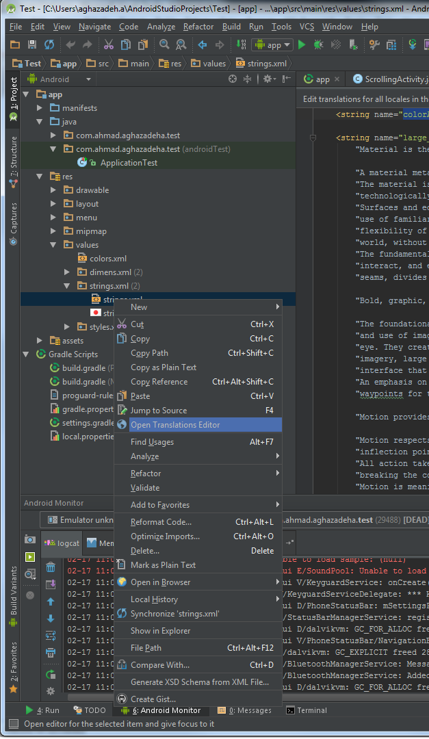Click the Attach debugger to process icon
The image size is (429, 739).
tap(354, 44)
